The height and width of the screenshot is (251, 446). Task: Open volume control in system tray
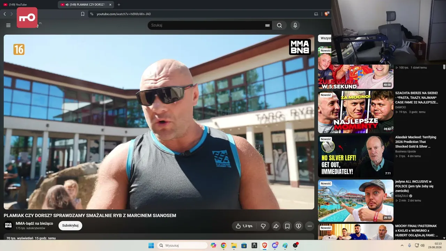423,245
